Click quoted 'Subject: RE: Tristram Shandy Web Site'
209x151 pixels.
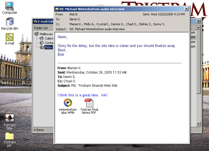(x=87, y=86)
